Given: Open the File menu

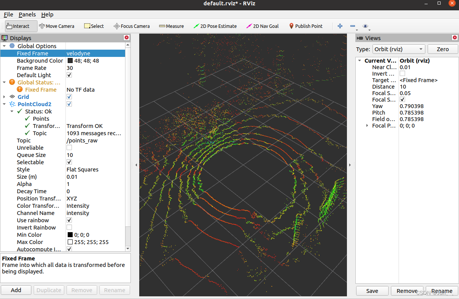Looking at the screenshot, I should 8,15.
